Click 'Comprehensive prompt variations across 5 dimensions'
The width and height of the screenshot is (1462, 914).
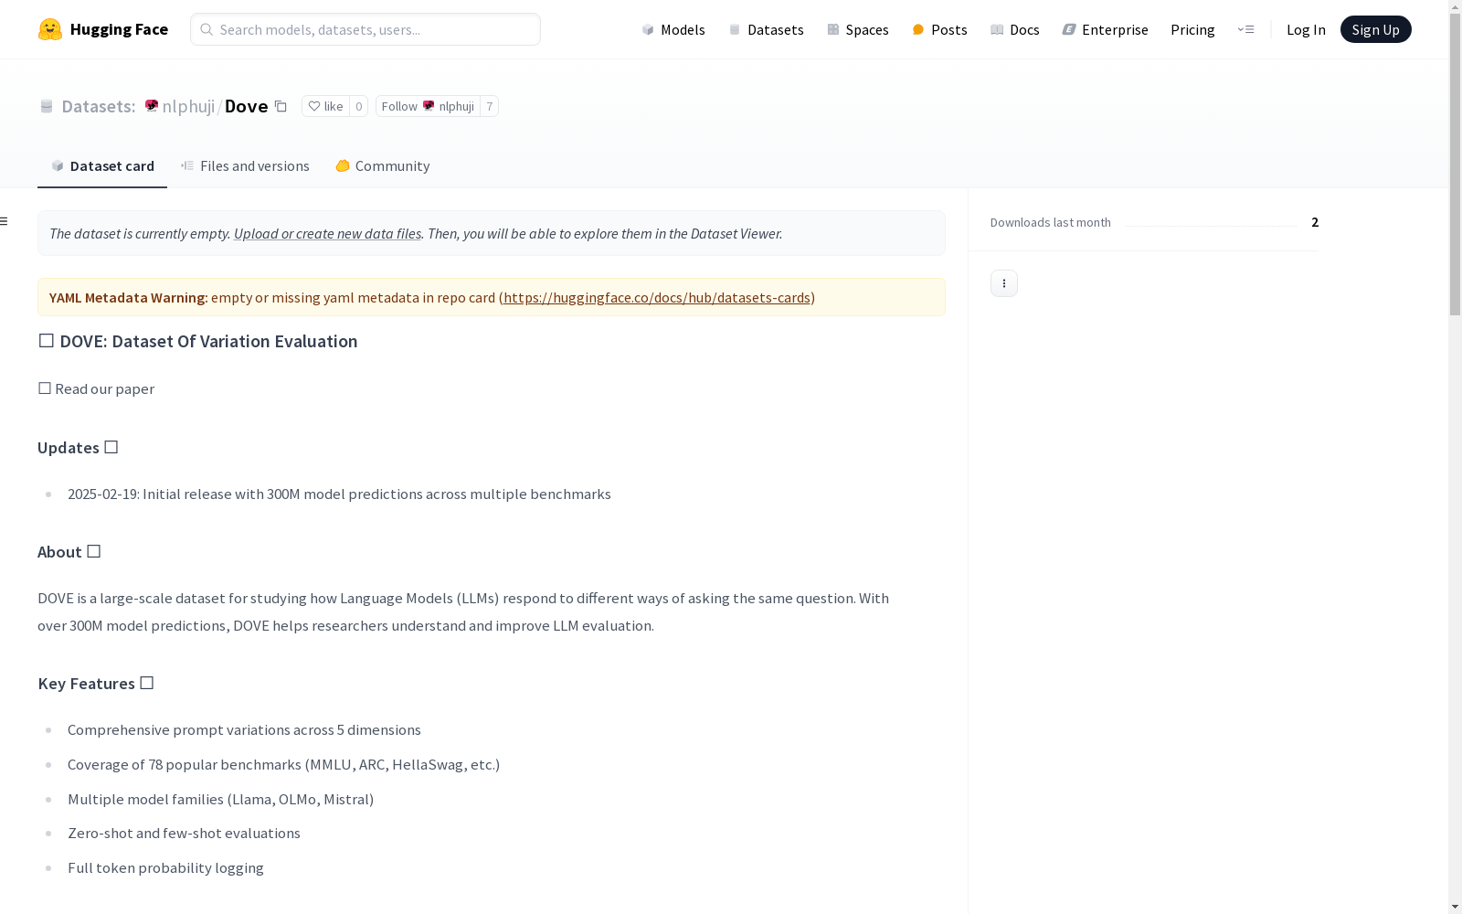(244, 729)
